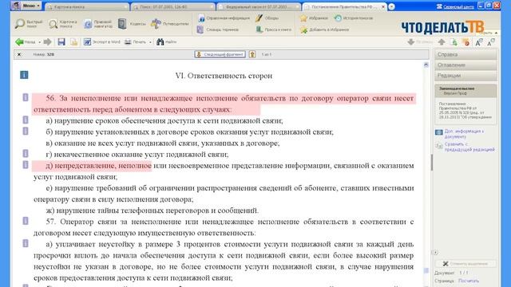Click up arrow navigation icon in toolbar
Viewport: 511px width, 287px height.
[442, 42]
